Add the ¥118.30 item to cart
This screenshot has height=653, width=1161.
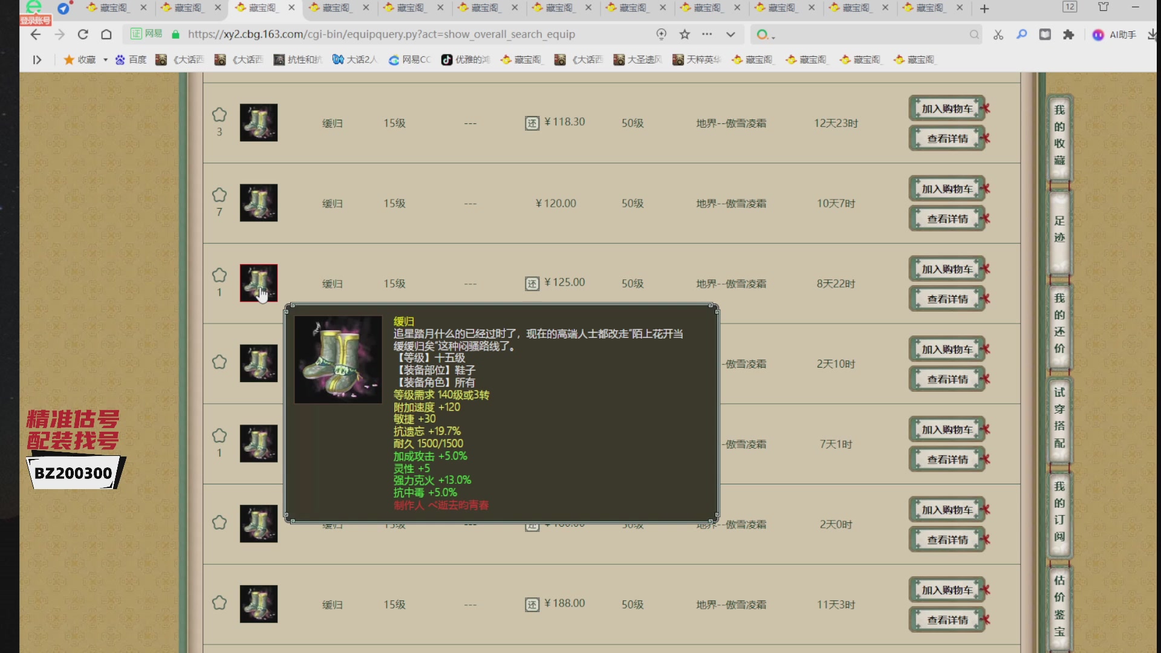pos(947,109)
